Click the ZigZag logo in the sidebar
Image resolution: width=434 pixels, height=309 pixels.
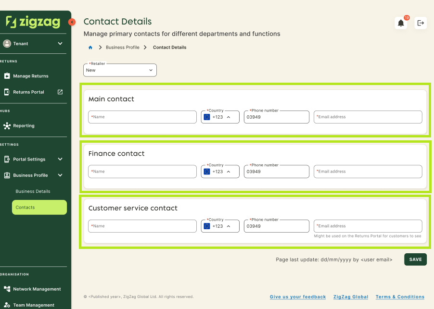pyautogui.click(x=34, y=22)
